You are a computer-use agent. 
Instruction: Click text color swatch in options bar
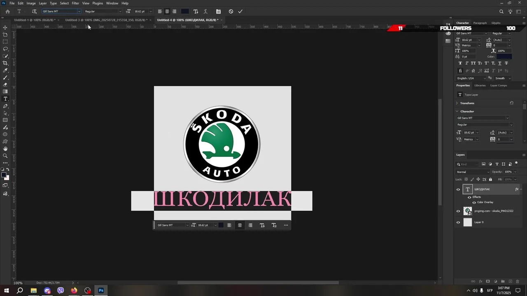coord(185,12)
